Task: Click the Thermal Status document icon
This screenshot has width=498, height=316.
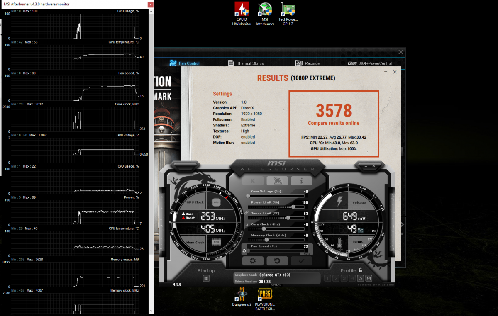Action: tap(231, 63)
